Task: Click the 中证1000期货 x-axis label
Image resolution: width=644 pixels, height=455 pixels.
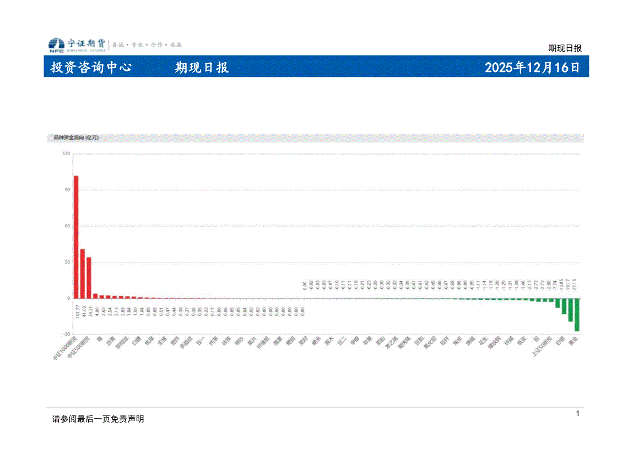Action: coord(65,348)
